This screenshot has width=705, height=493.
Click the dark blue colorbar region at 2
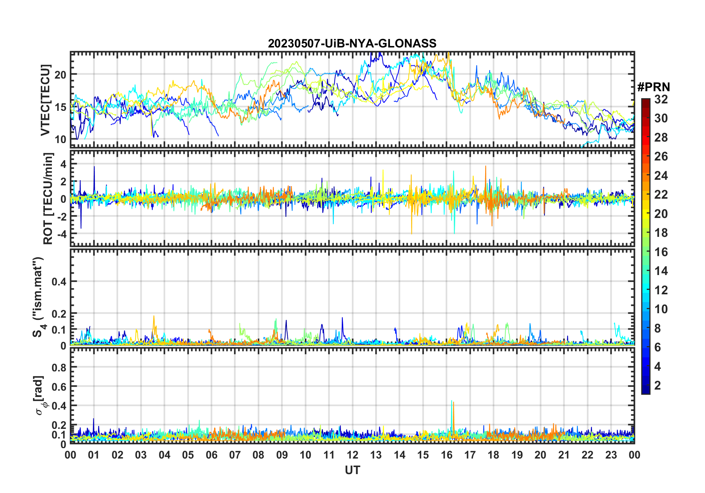coord(646,386)
